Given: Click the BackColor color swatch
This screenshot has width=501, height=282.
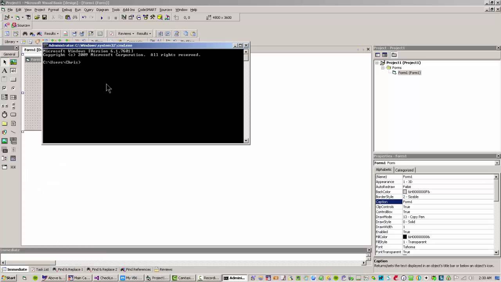Looking at the screenshot, I should point(405,192).
